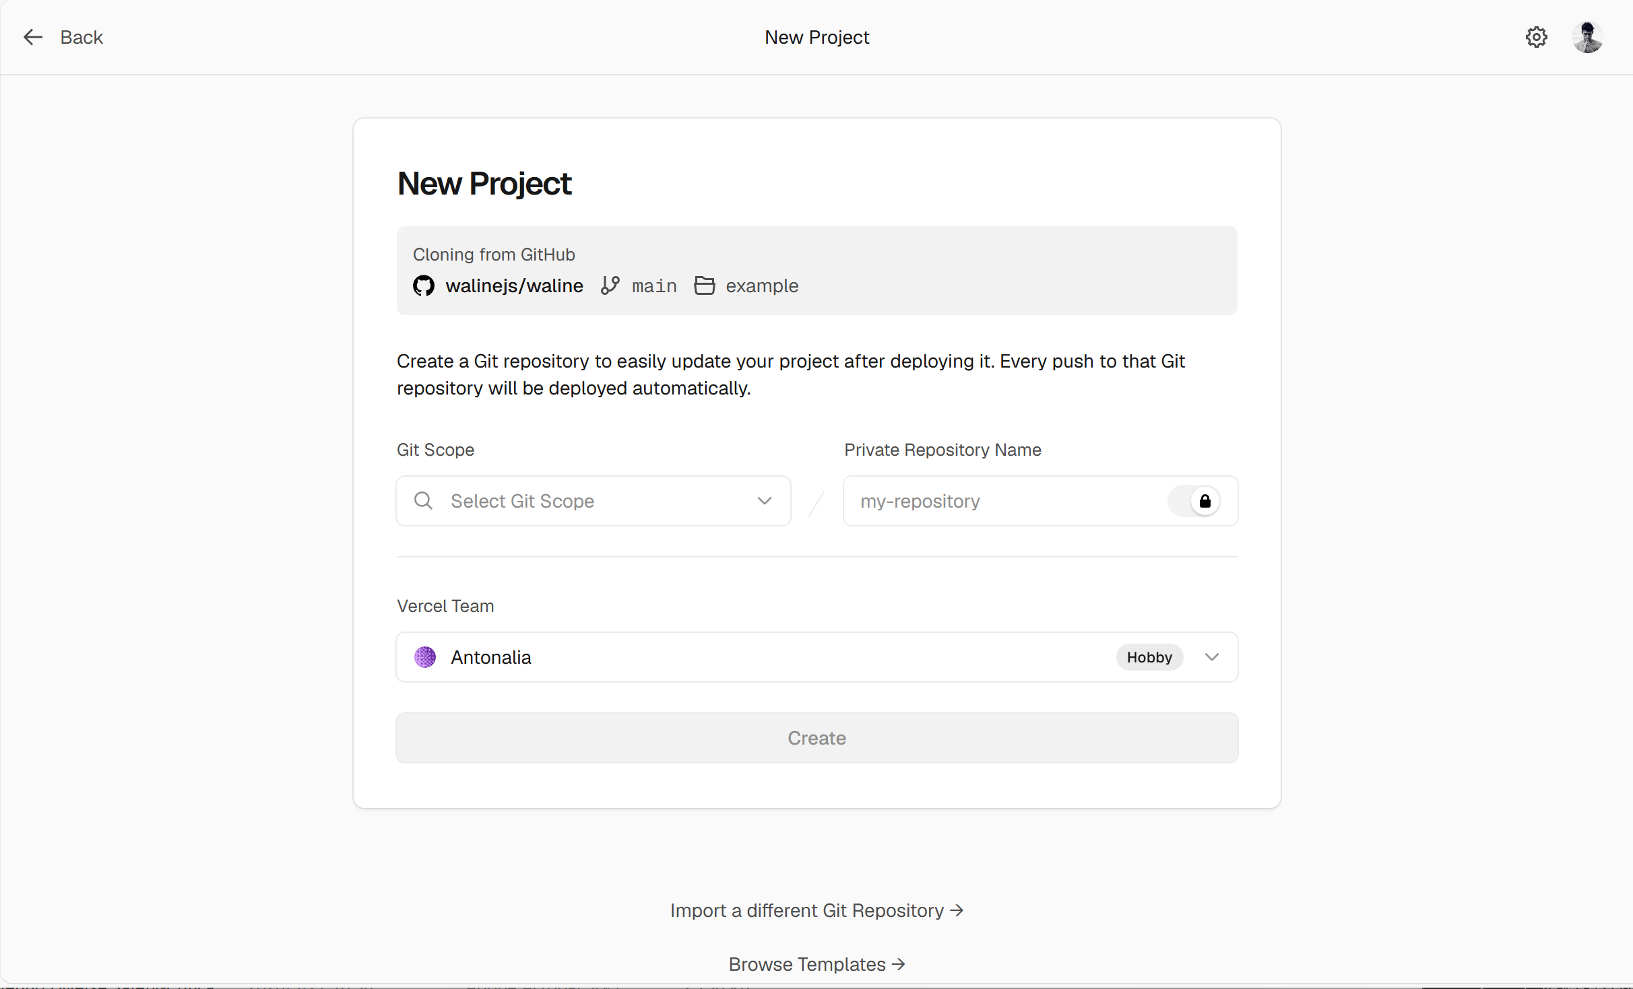This screenshot has height=989, width=1633.
Task: Click the Hobby plan badge
Action: (x=1149, y=657)
